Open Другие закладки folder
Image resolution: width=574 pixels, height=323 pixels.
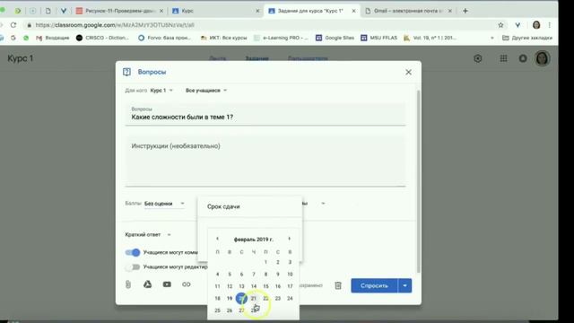[527, 38]
